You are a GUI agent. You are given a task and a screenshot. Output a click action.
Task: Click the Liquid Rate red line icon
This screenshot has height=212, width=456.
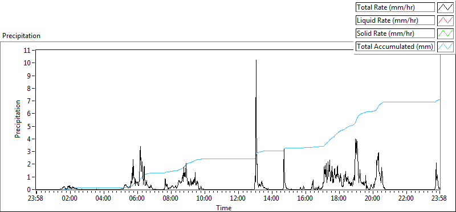[x=445, y=20]
